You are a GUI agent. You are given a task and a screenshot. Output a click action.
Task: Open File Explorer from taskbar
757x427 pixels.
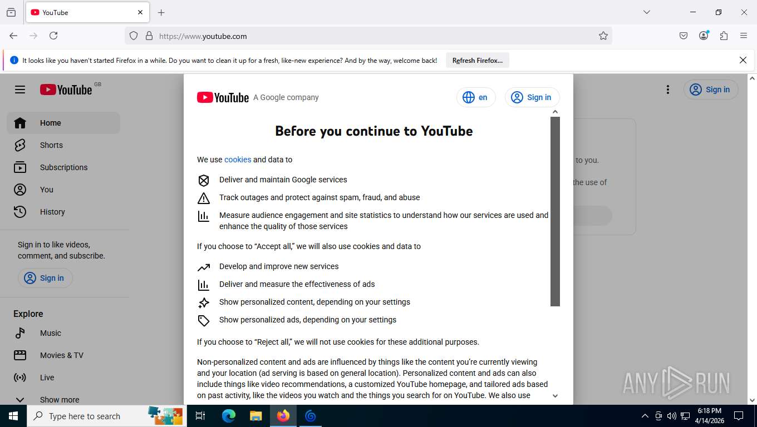256,416
